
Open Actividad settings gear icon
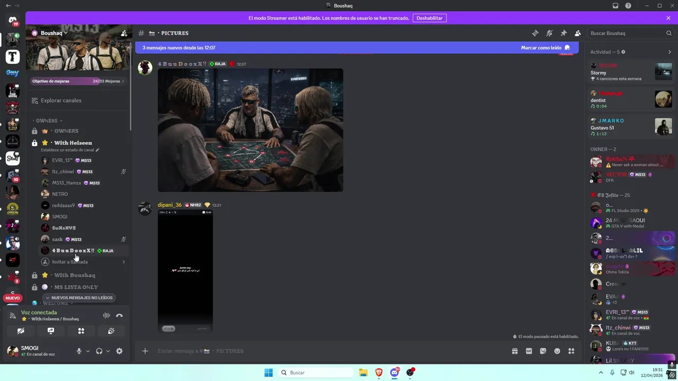(623, 52)
